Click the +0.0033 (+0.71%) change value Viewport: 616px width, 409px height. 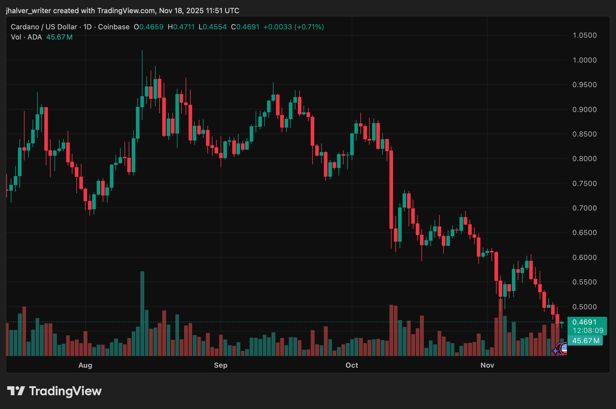click(293, 27)
